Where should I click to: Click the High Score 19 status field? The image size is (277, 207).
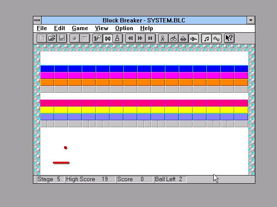pyautogui.click(x=90, y=179)
